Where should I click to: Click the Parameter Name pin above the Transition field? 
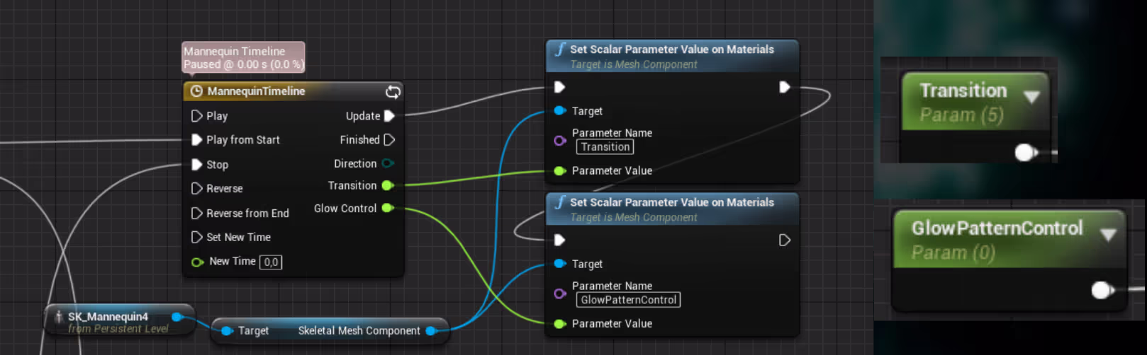[559, 140]
